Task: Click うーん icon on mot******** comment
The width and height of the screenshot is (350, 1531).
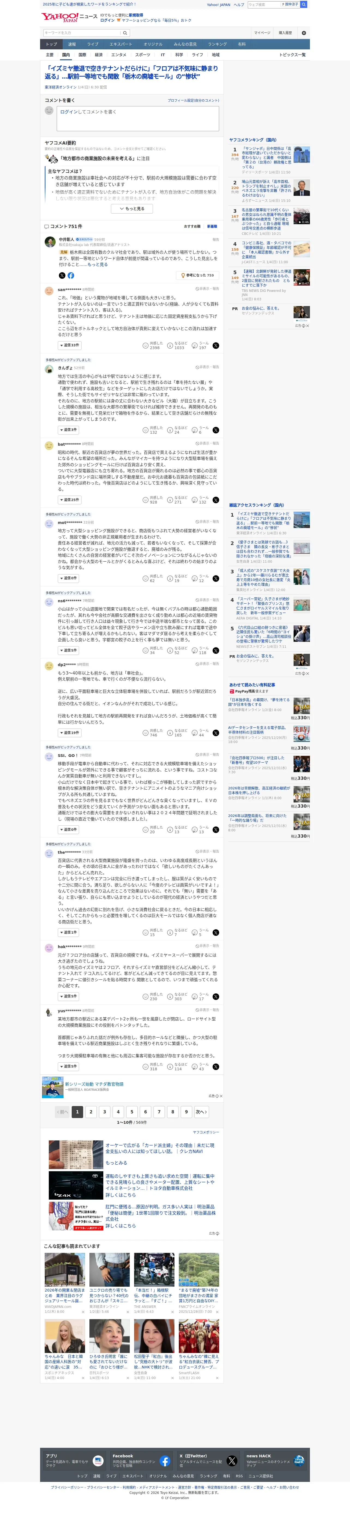Action: 194,578
